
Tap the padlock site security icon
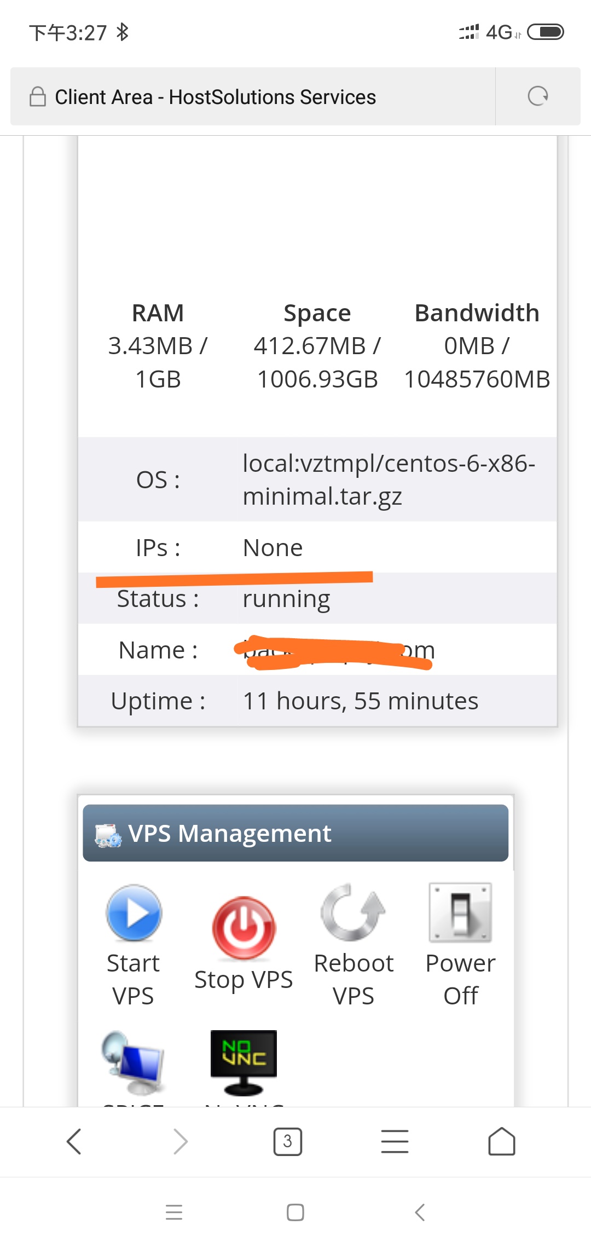tap(38, 97)
